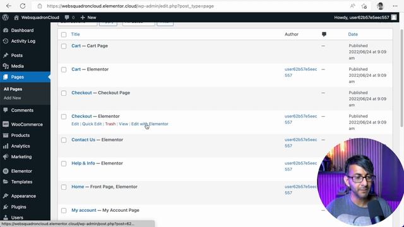The width and height of the screenshot is (404, 227).
Task: Check the Checkout — Elementor row checkbox
Action: click(64, 117)
